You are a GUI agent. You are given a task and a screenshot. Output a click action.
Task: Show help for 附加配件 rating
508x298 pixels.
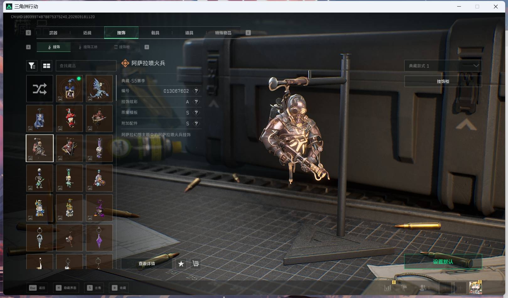coord(196,123)
